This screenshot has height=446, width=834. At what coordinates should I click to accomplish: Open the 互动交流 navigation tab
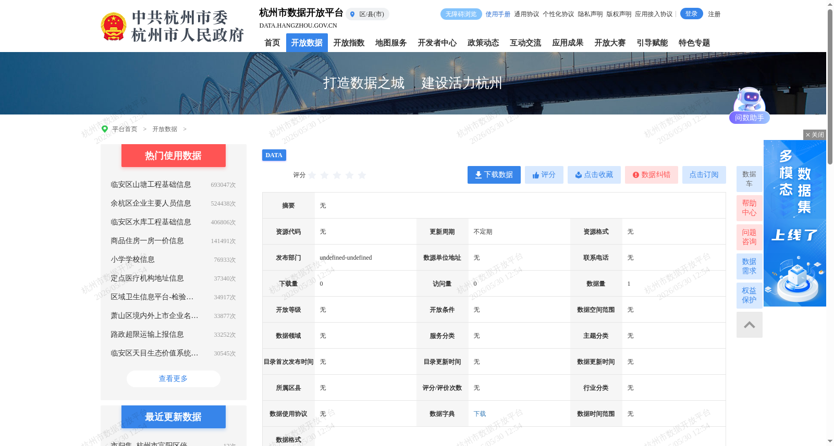525,43
